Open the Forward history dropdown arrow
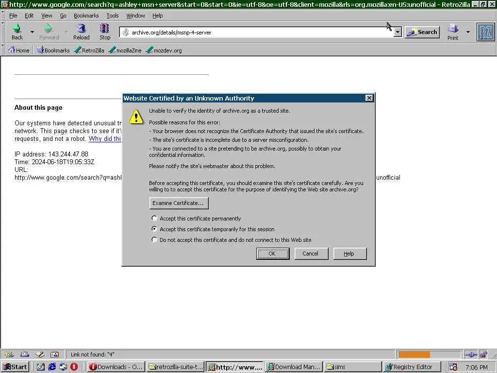 tap(66, 32)
